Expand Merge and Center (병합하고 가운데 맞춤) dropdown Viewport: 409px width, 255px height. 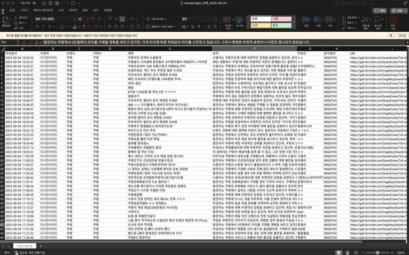tap(175, 26)
